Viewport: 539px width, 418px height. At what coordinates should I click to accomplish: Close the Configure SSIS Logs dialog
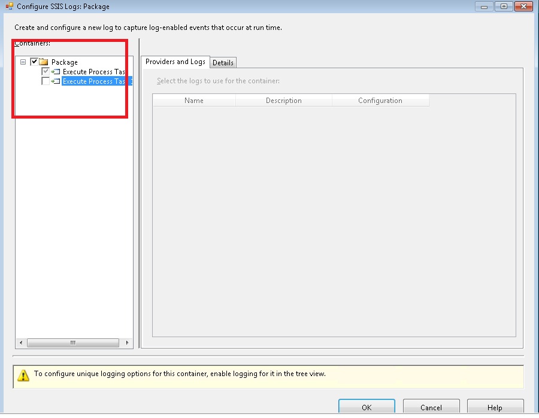522,7
